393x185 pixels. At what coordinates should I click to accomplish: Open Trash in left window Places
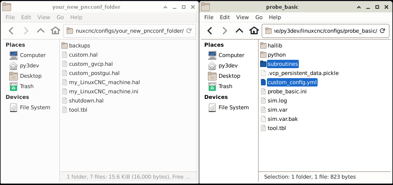21,87
